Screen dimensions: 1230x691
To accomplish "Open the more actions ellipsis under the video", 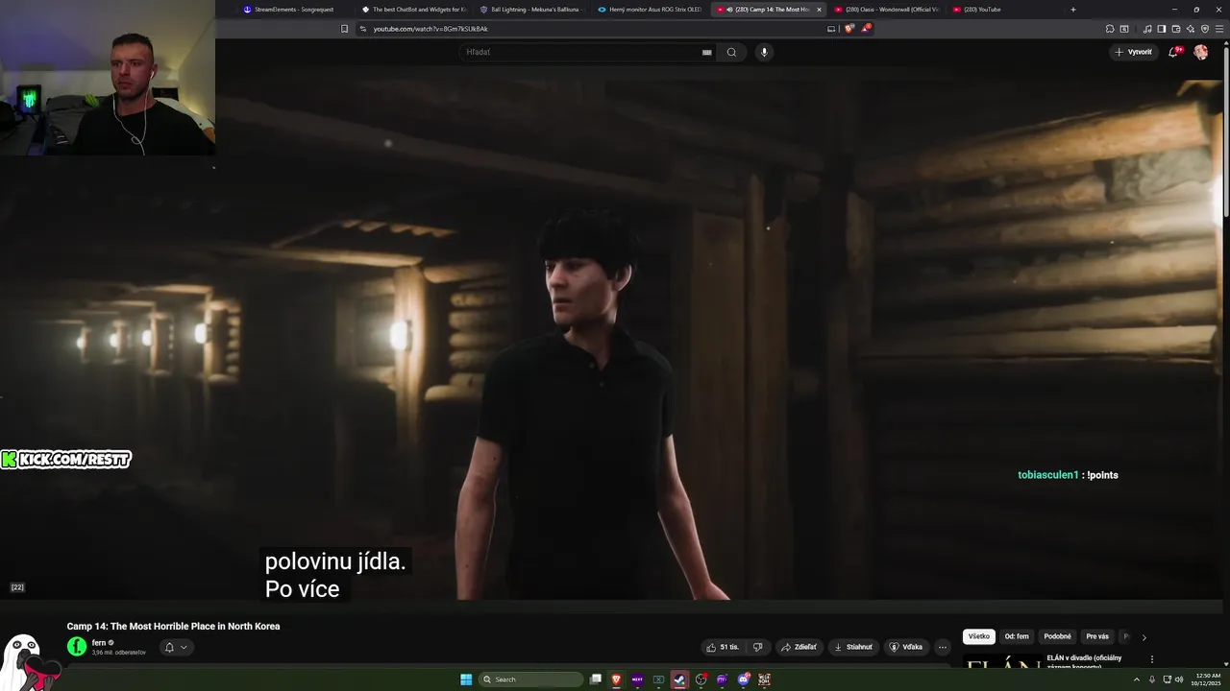I will 943,647.
